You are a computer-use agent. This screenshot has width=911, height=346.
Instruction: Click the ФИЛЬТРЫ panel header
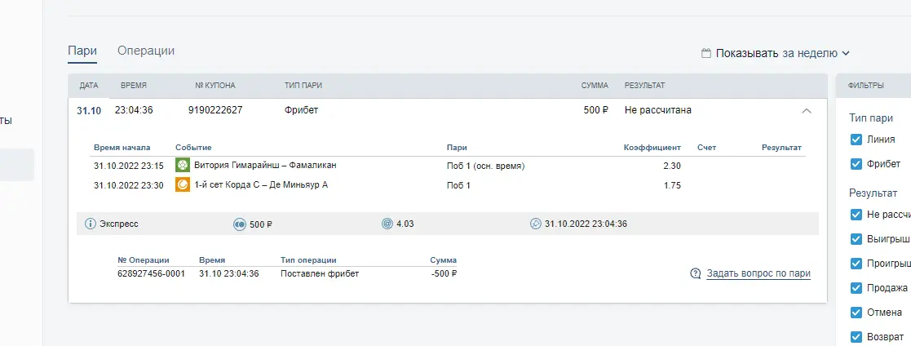pos(866,86)
